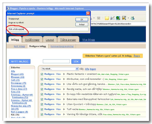
Task: Filter by Evenemang (4) label
Action: coord(18,86)
